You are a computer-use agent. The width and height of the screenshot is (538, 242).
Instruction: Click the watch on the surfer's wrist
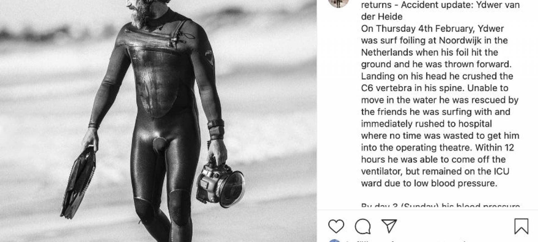click(216, 124)
